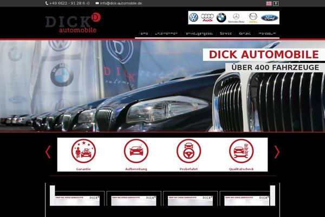The image size is (325, 217).
Task: Open the info@dick-automobile.de email link
Action: click(121, 3)
